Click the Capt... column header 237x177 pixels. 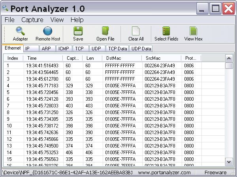tap(73, 58)
